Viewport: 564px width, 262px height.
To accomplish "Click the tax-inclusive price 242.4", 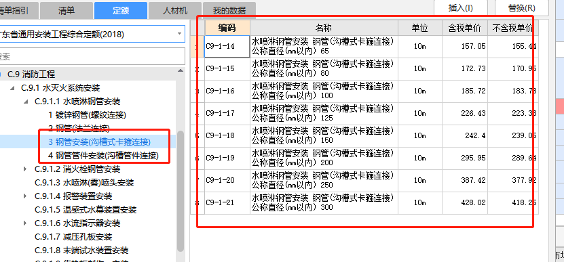I will (x=465, y=135).
